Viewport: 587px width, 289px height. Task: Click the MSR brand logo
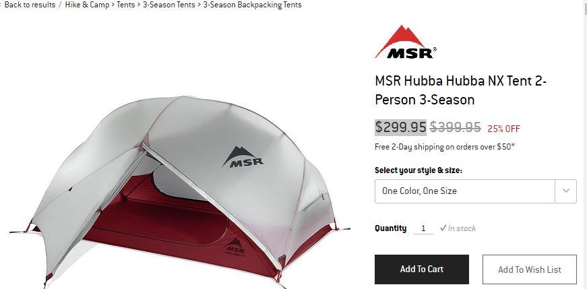(x=406, y=42)
